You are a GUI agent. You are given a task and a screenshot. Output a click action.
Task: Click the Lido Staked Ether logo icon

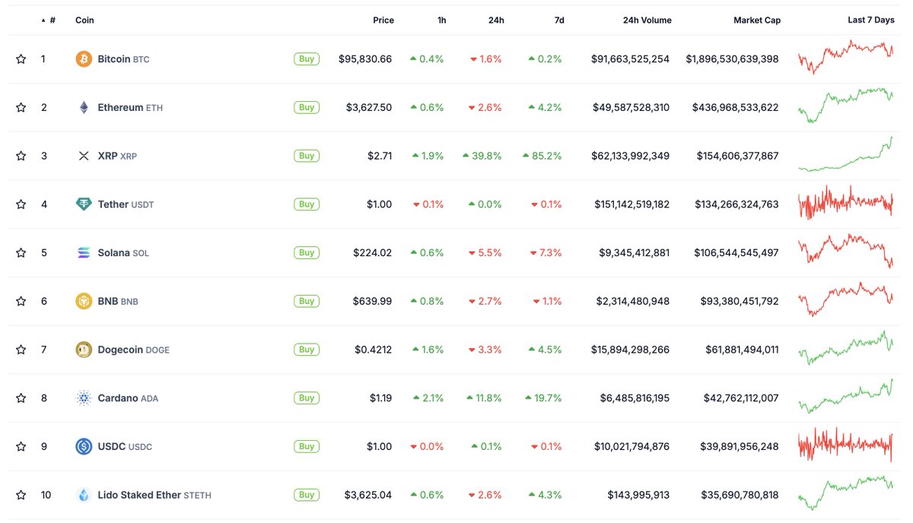tap(84, 495)
